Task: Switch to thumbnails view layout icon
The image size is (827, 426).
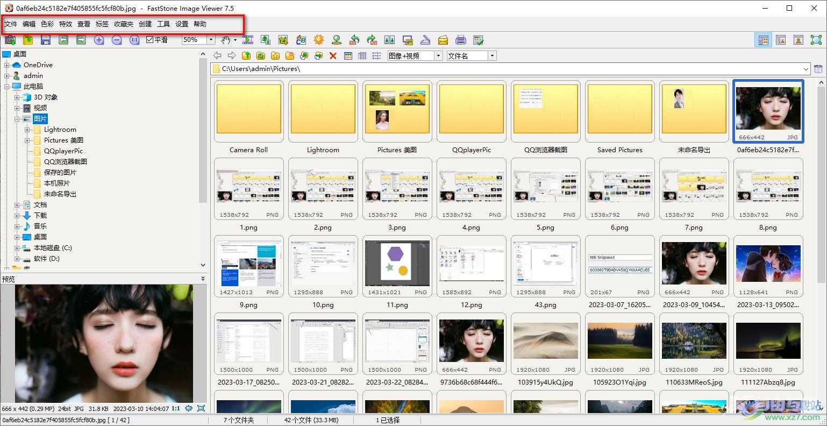Action: click(348, 55)
